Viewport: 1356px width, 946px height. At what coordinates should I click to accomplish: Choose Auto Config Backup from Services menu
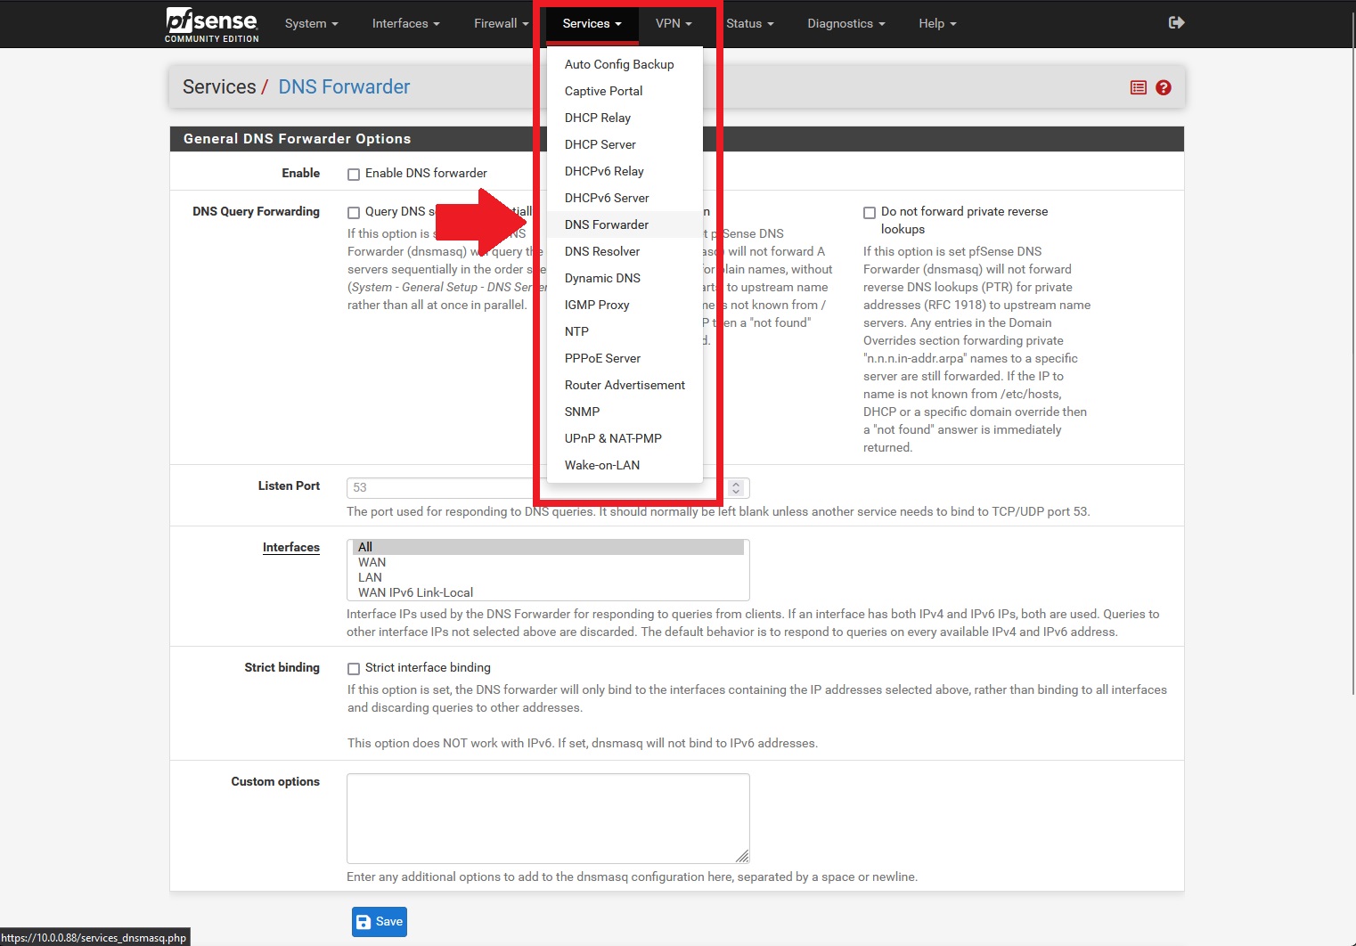[x=625, y=64]
